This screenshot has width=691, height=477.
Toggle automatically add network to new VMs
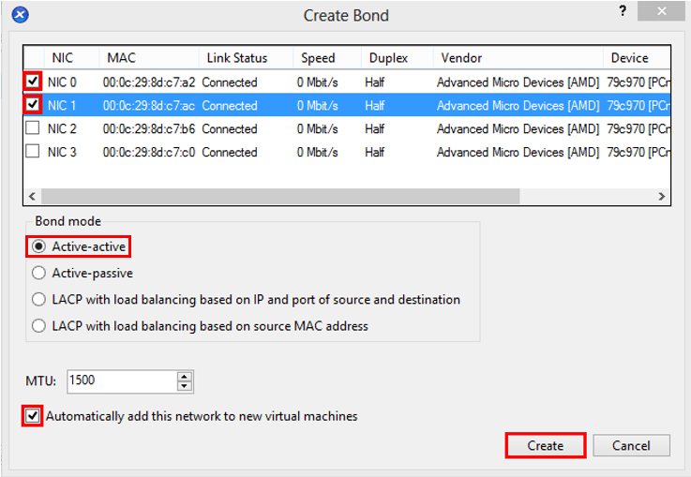coord(34,416)
